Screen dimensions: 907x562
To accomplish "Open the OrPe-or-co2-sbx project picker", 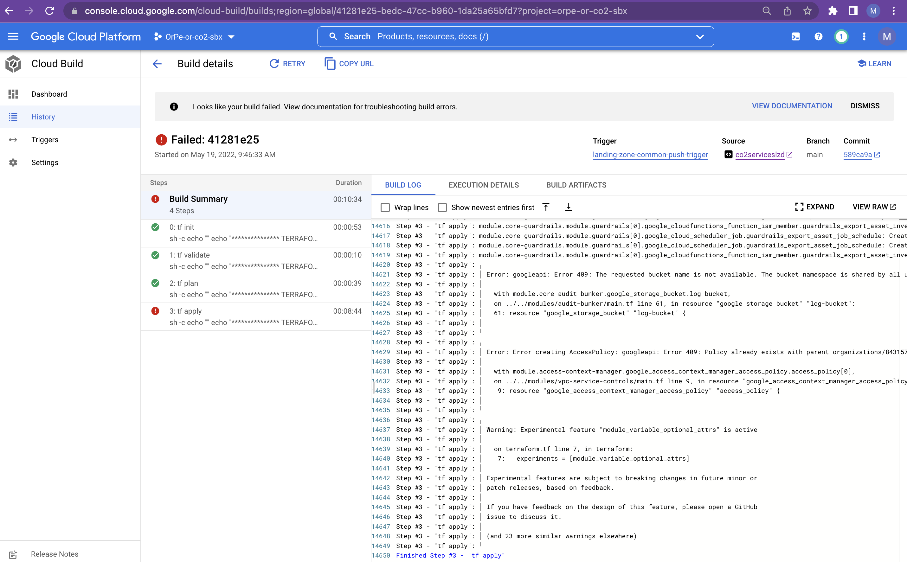I will coord(194,36).
